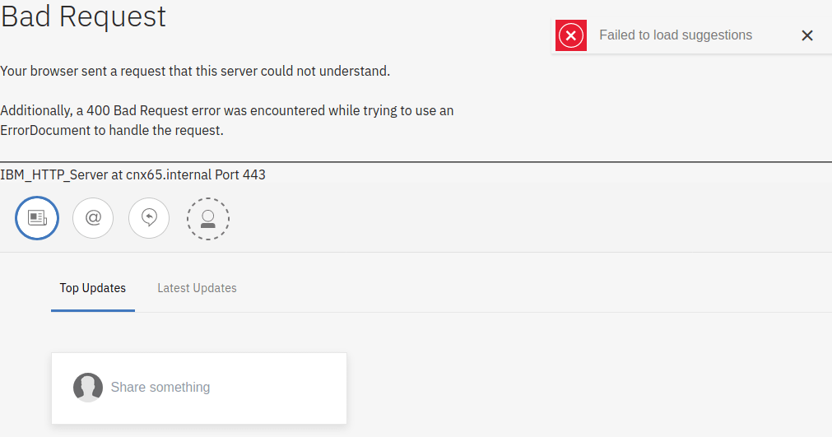Select the newspaper updates feed icon
Image resolution: width=832 pixels, height=437 pixels.
(37, 218)
